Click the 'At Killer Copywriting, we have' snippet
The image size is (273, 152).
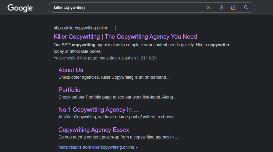(x=119, y=117)
